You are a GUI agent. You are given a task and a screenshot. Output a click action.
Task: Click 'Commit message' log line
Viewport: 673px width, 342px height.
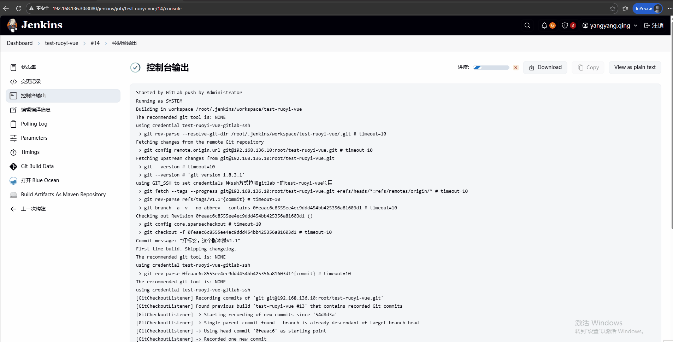coord(188,240)
